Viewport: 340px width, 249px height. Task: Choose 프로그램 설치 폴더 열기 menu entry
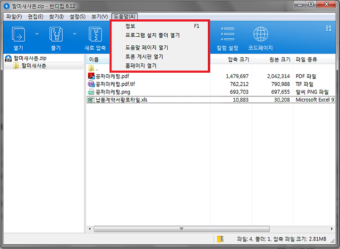point(160,35)
